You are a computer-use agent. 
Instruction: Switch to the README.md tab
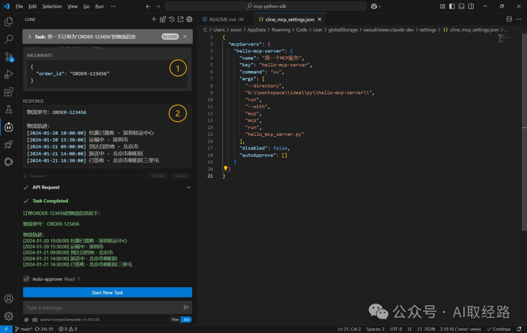pos(222,19)
